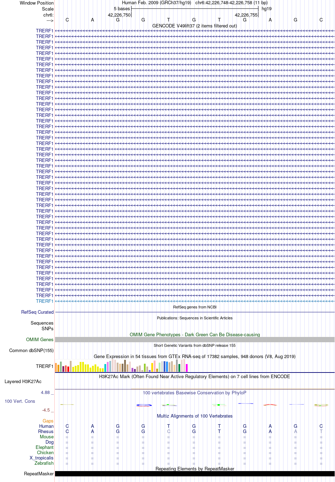Viewport: 335px width, 482px height.
Task: Click the gray OMIM Genes bar
Action: (195, 339)
